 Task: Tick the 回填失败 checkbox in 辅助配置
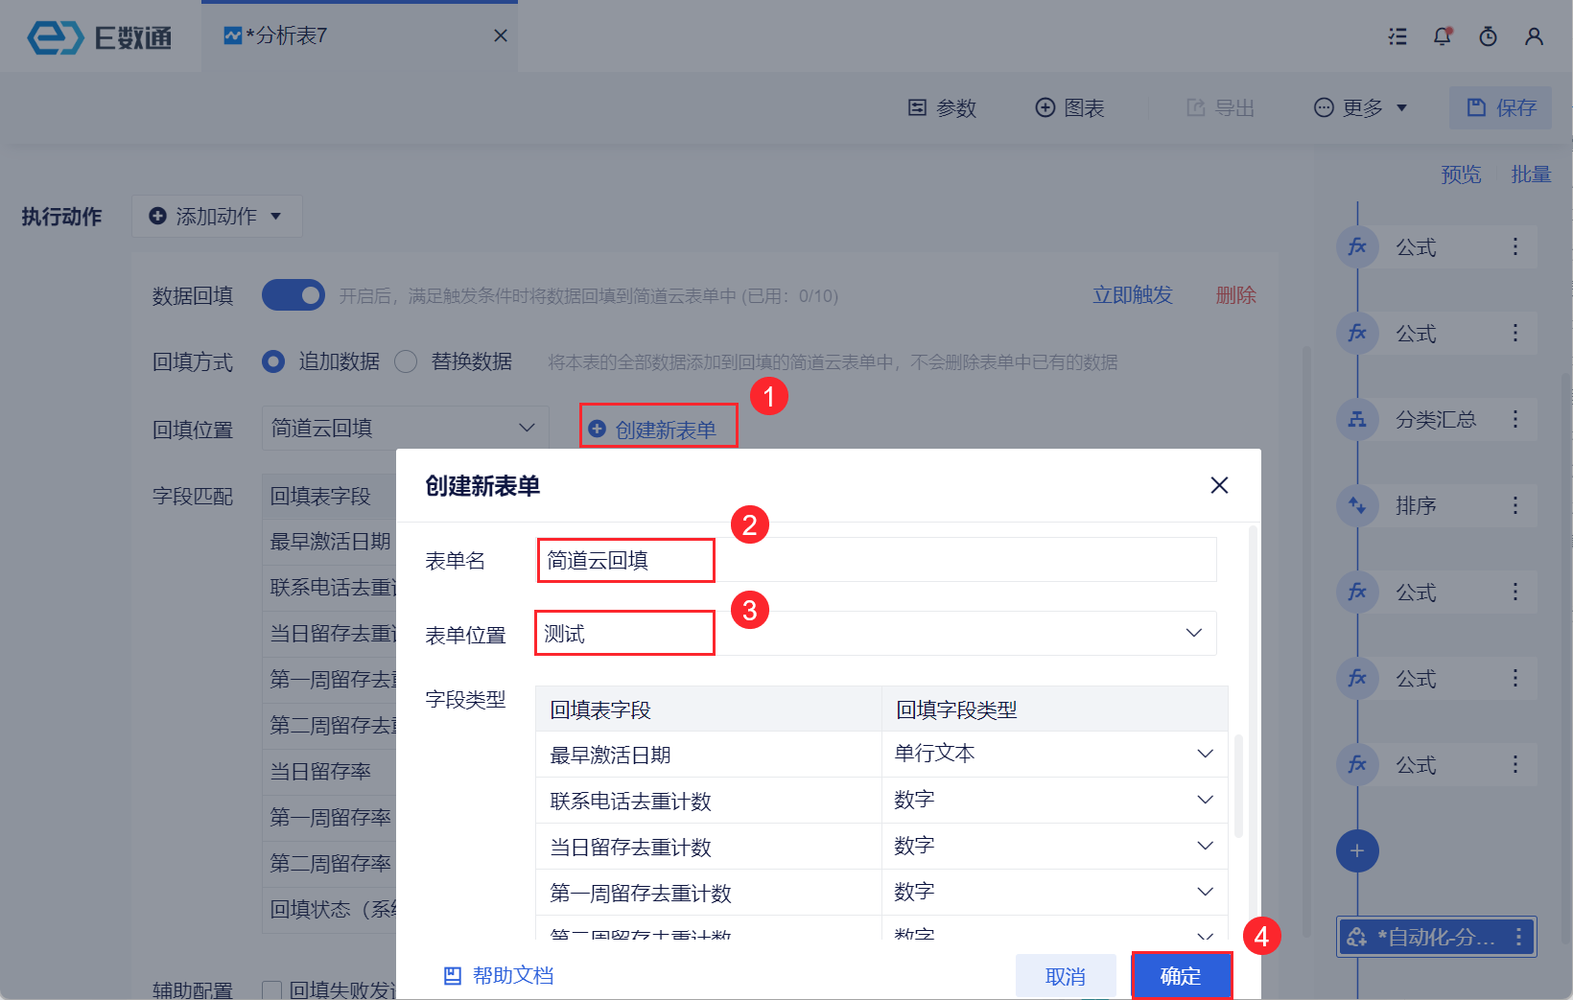point(271,990)
